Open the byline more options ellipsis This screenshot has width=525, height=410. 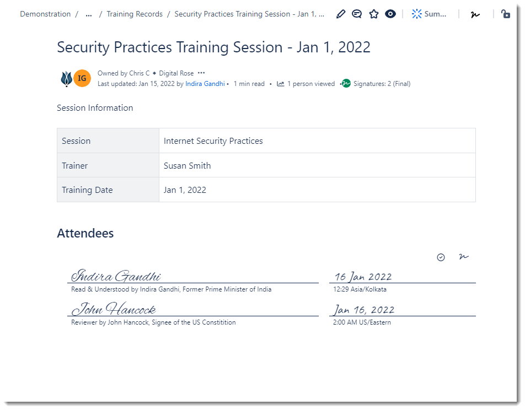coord(201,73)
